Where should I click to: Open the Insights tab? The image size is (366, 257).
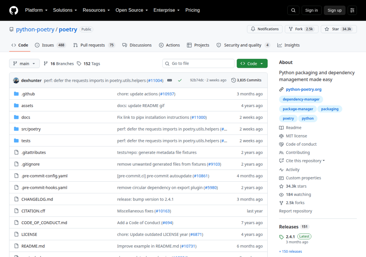288,45
